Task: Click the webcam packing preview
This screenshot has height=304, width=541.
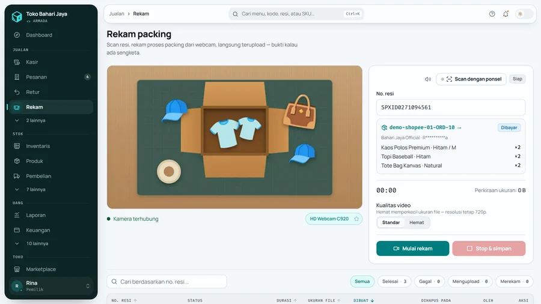Action: (x=234, y=137)
